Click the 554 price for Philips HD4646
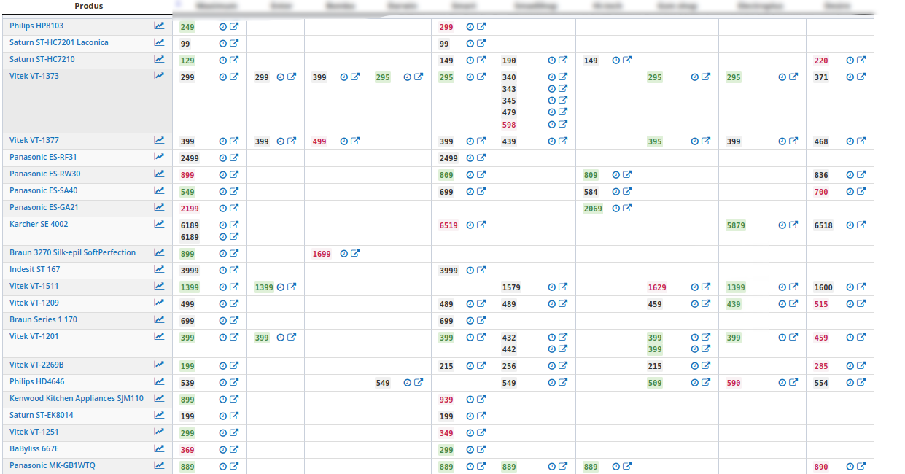 821,383
